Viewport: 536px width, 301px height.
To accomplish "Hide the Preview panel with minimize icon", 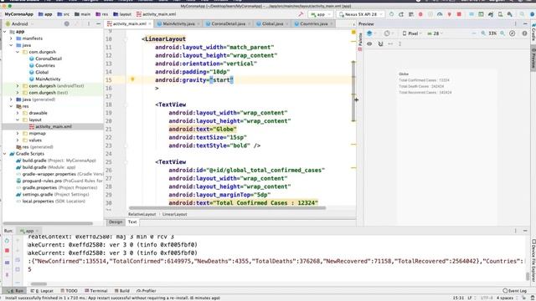I will point(525,24).
